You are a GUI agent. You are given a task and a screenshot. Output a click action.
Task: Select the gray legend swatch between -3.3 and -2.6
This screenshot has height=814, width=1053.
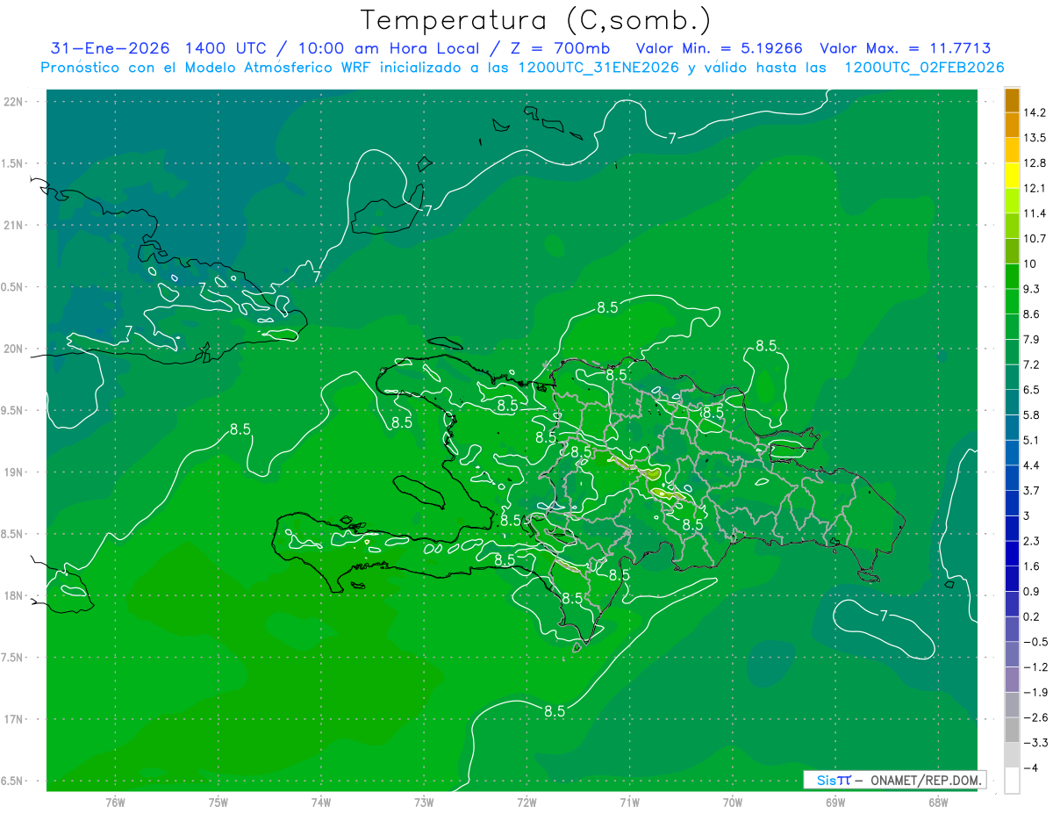pos(1012,730)
